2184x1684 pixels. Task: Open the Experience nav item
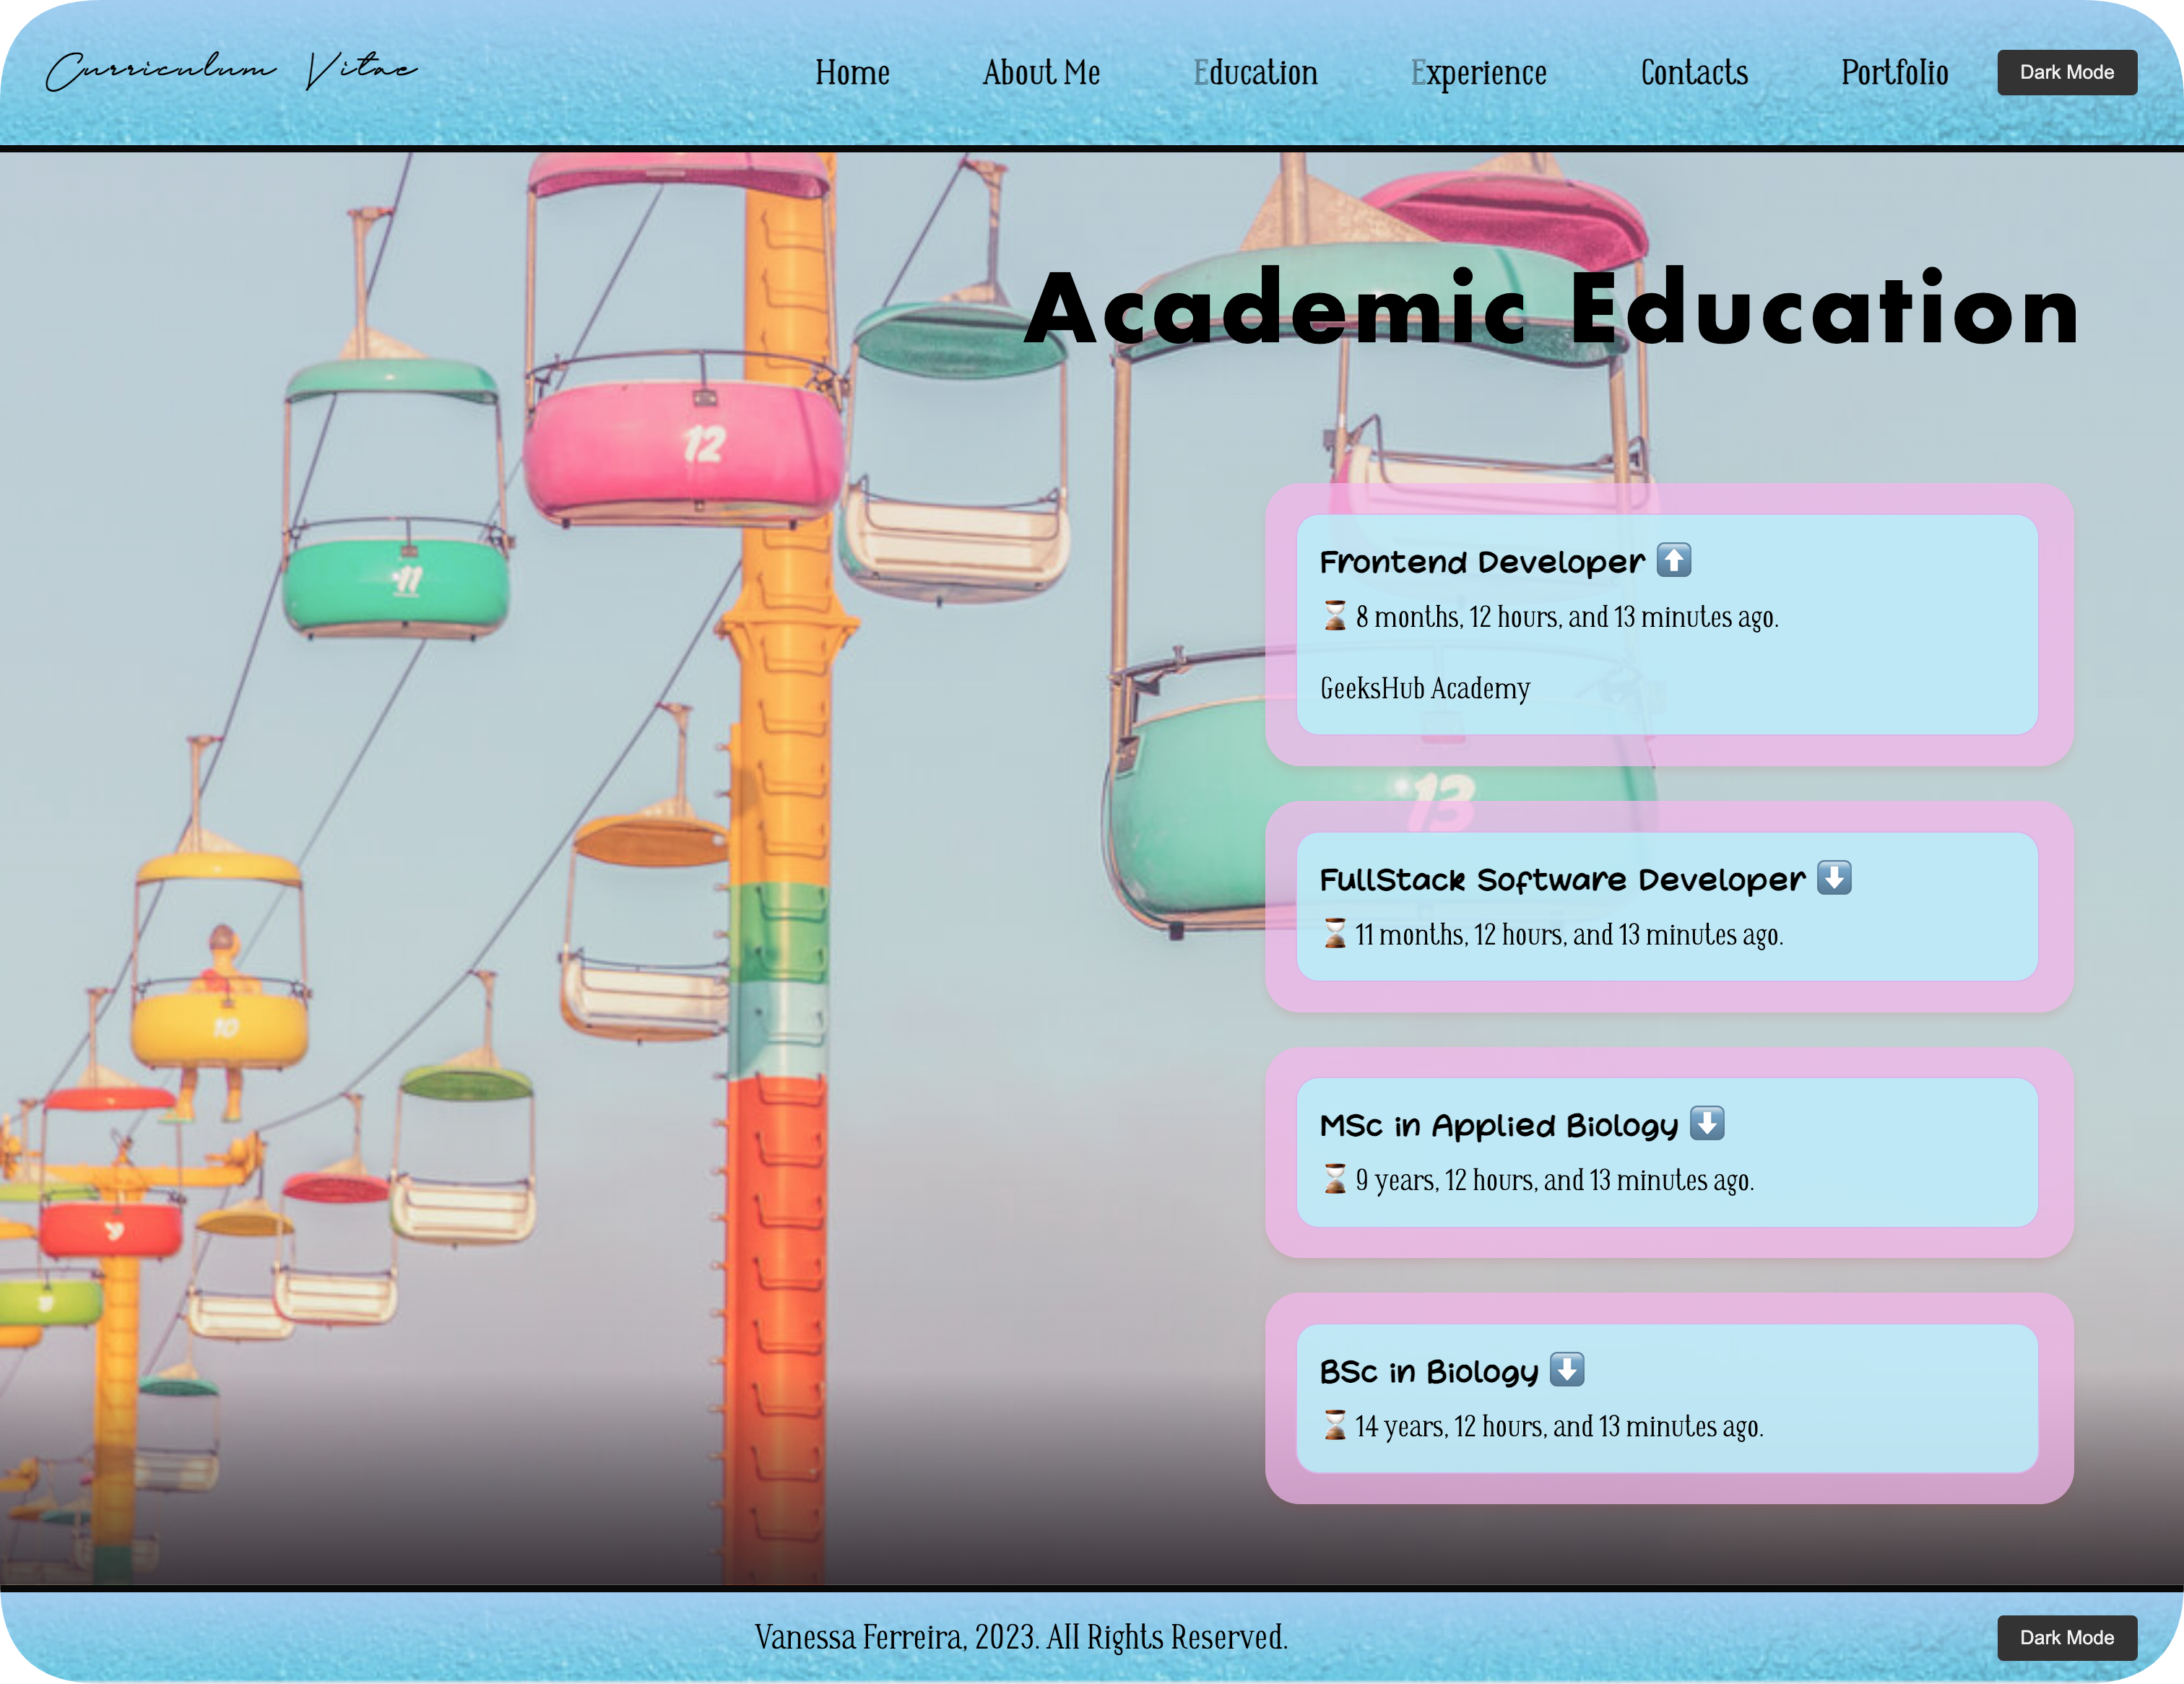tap(1478, 73)
